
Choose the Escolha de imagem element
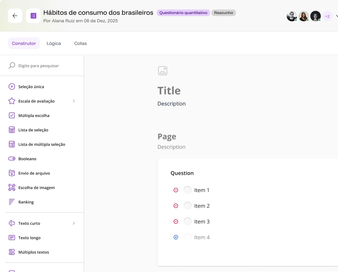pos(36,188)
